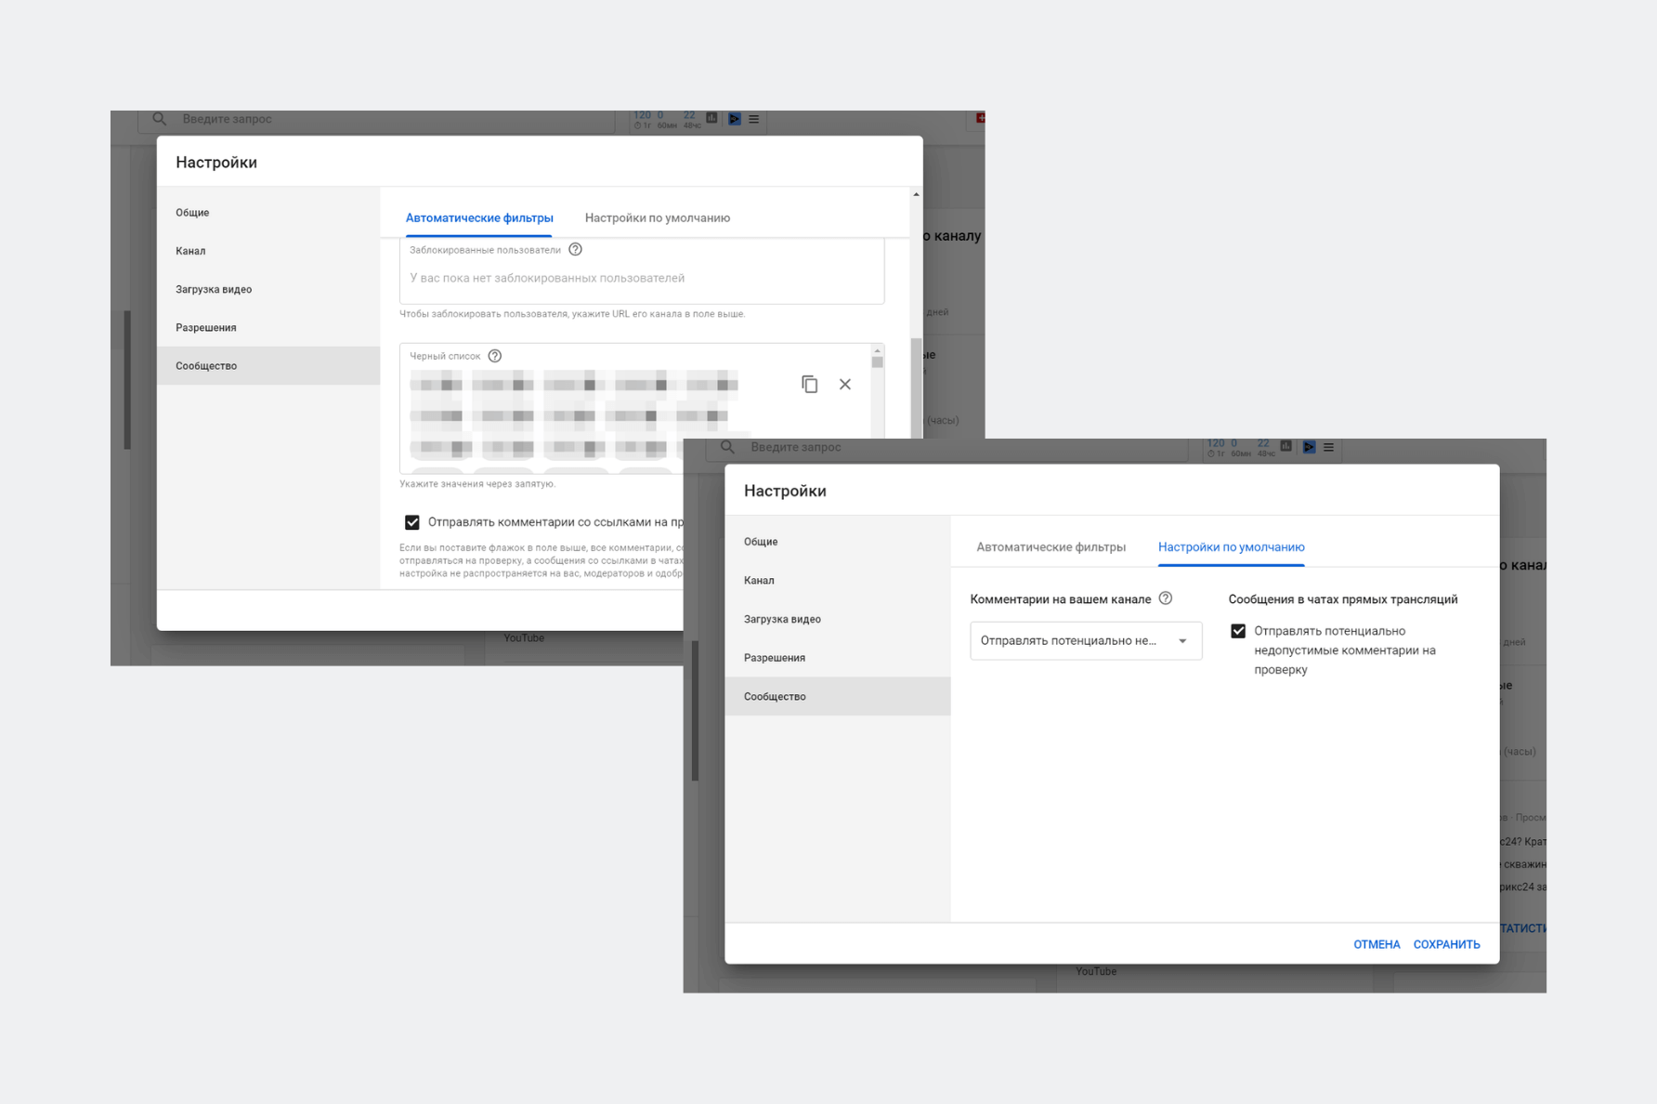Screen dimensions: 1657x1104
Task: Open Канал section in upper-left dialog sidebar
Action: coord(268,251)
